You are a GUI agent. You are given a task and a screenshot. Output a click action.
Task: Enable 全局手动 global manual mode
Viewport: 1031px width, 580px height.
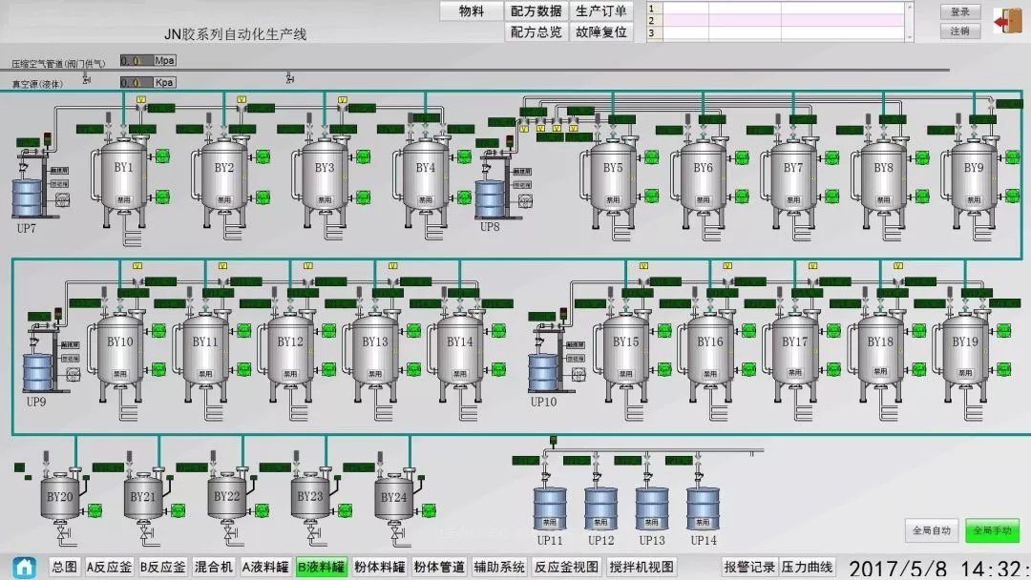click(992, 530)
